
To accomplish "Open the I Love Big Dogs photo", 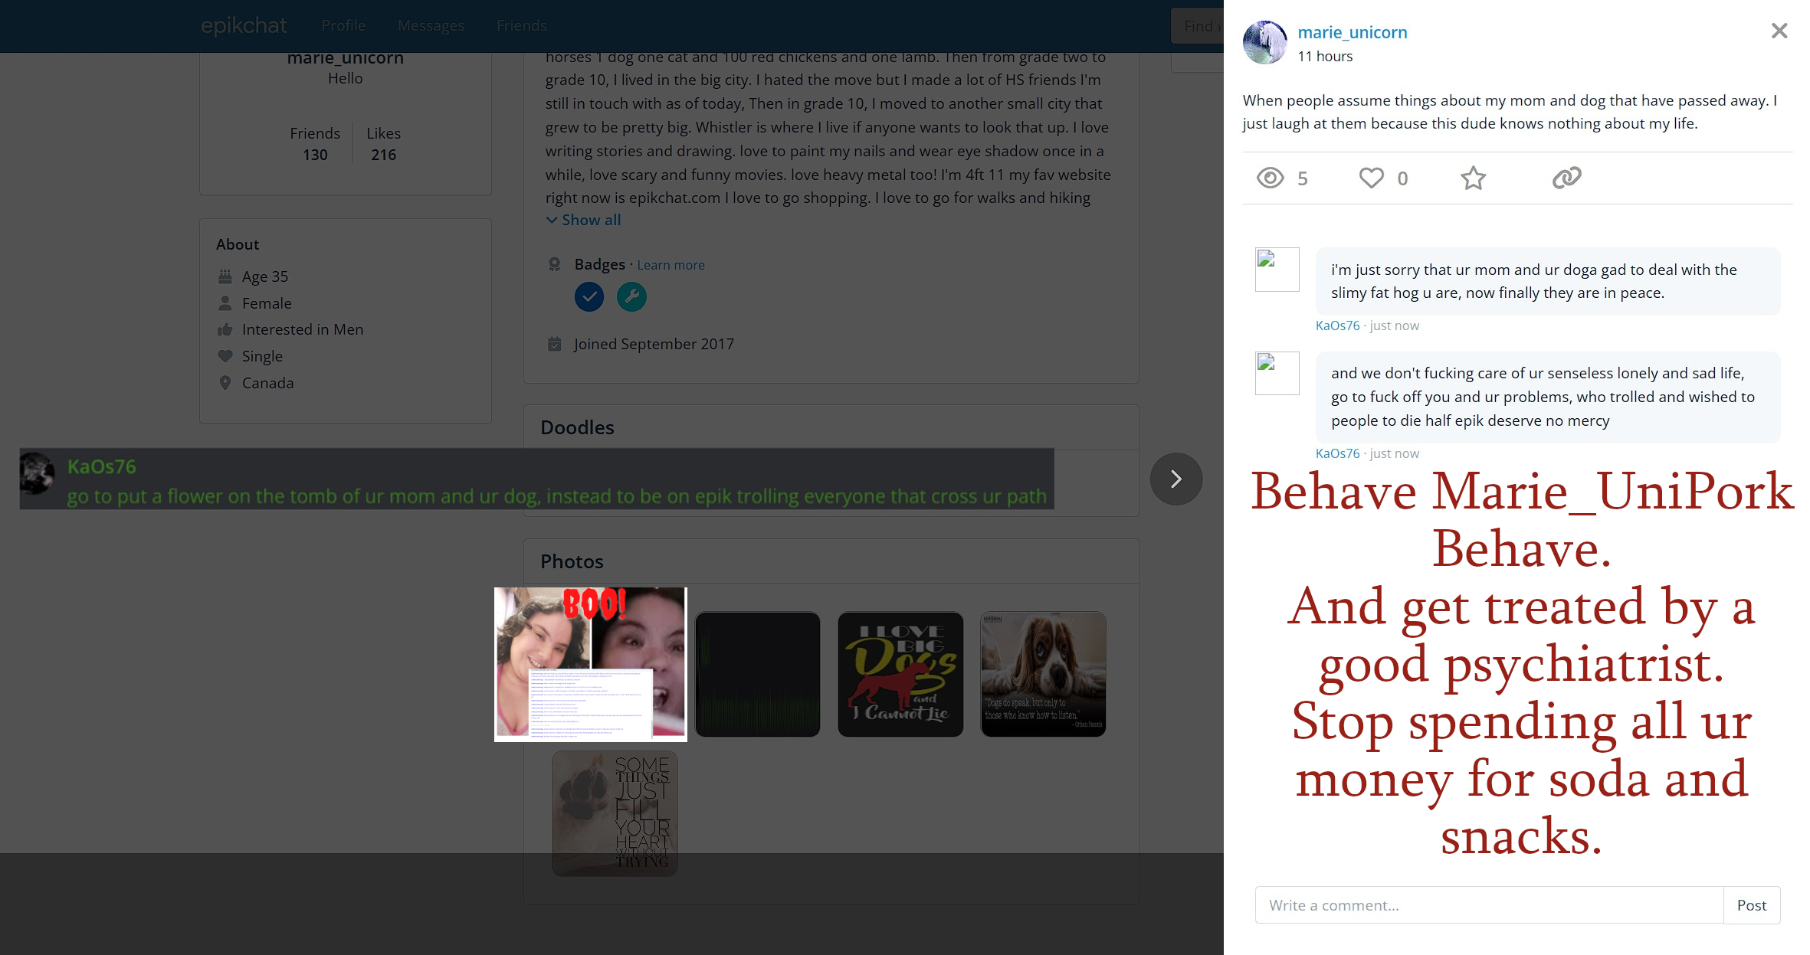I will pos(900,674).
